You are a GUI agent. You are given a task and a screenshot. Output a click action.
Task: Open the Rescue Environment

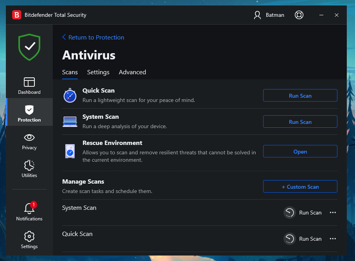point(300,151)
